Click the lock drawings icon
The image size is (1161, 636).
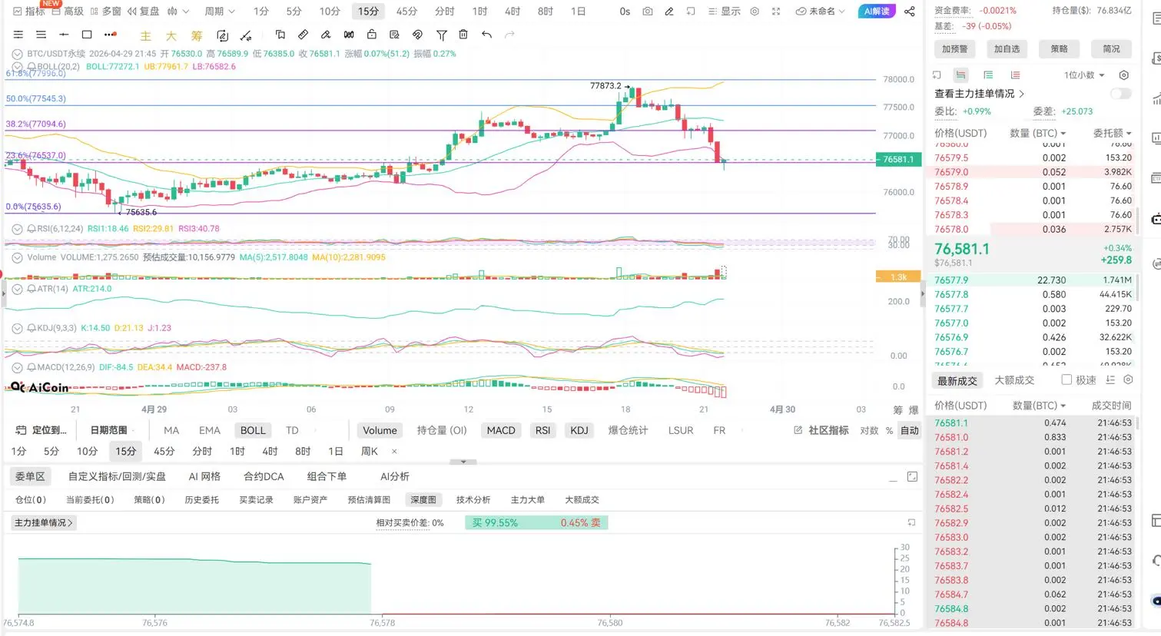(372, 35)
